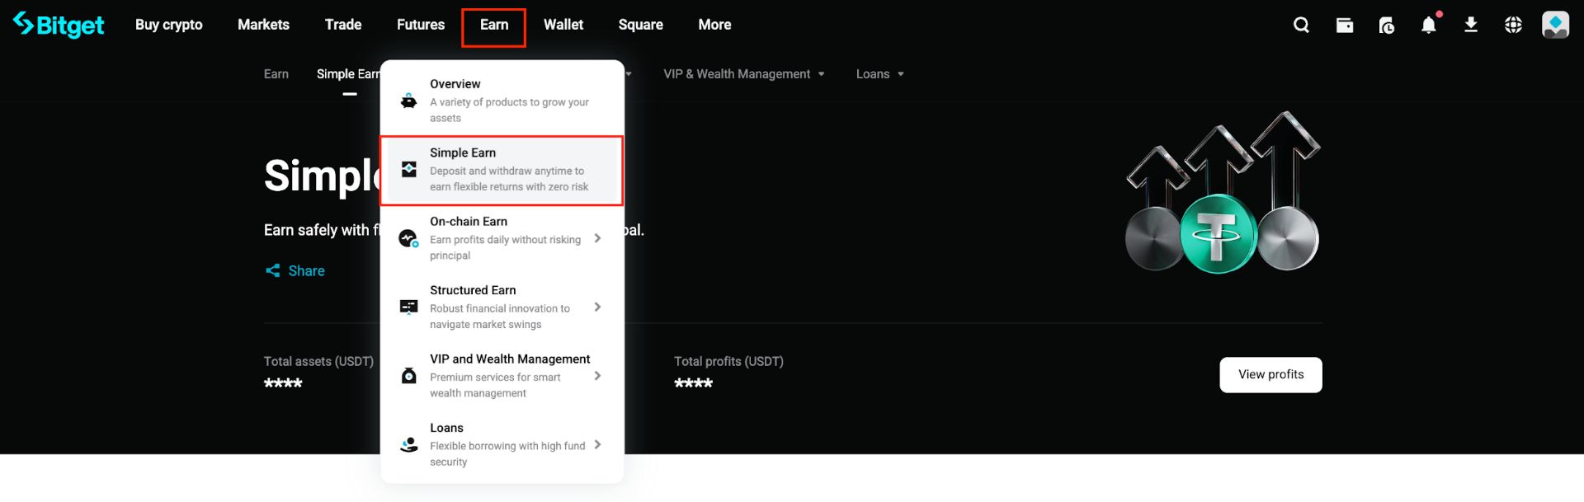Go to the Earn breadcrumb tab
The height and width of the screenshot is (502, 1584).
276,74
